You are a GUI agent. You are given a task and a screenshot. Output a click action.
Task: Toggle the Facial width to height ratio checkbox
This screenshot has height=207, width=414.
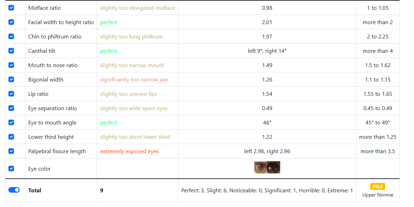pyautogui.click(x=11, y=22)
